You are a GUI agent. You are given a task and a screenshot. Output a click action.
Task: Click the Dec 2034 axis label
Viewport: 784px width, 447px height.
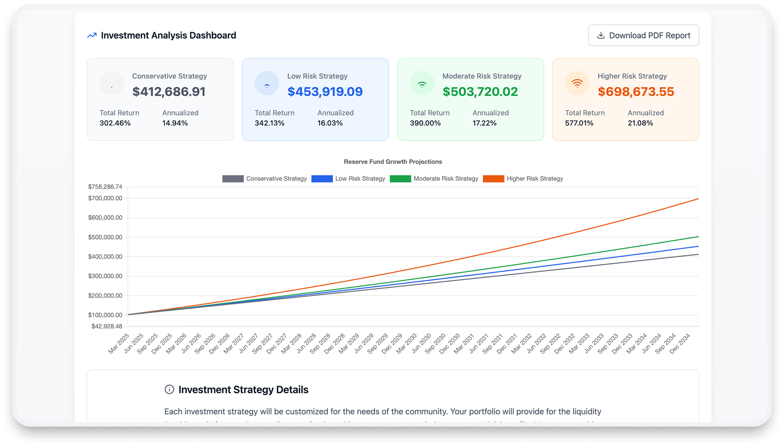[x=680, y=344]
